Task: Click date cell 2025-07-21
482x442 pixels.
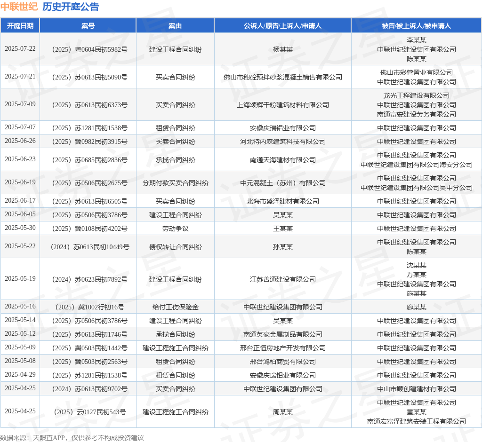Action: point(20,77)
